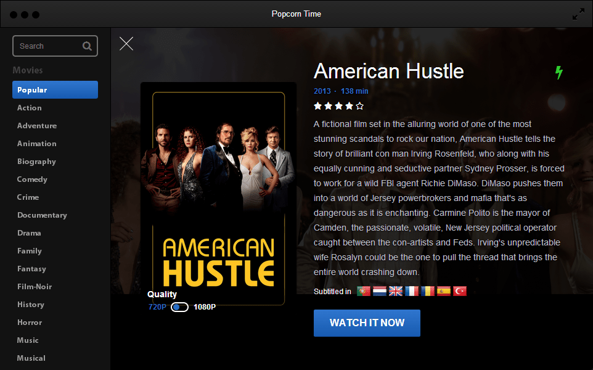Select the 1080P quality label

(x=205, y=307)
